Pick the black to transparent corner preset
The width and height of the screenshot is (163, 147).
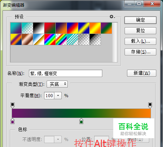[95, 40]
